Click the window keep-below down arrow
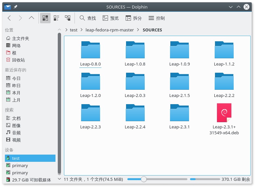 (x=230, y=7)
